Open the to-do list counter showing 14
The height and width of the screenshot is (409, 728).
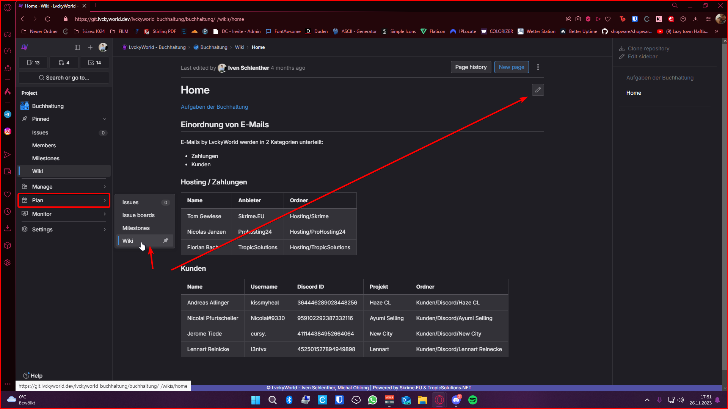click(x=94, y=62)
